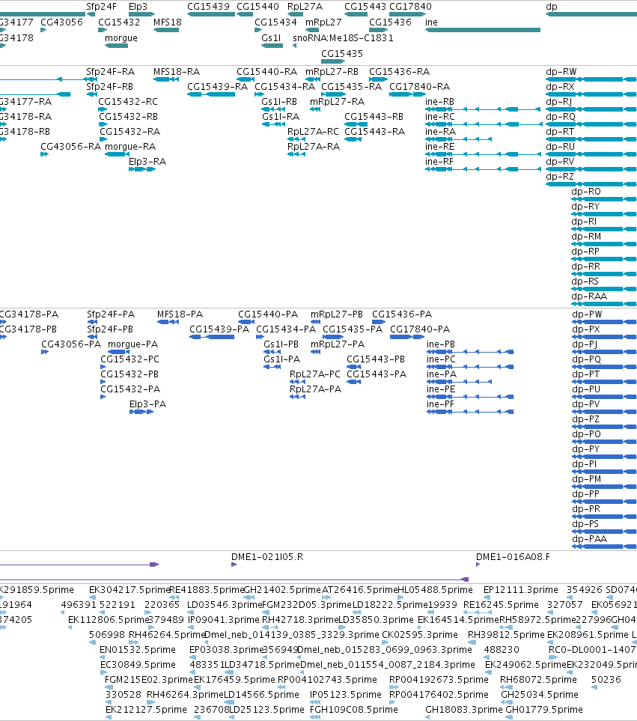Click the CG15436 gene label
The width and height of the screenshot is (637, 721).
pos(390,22)
